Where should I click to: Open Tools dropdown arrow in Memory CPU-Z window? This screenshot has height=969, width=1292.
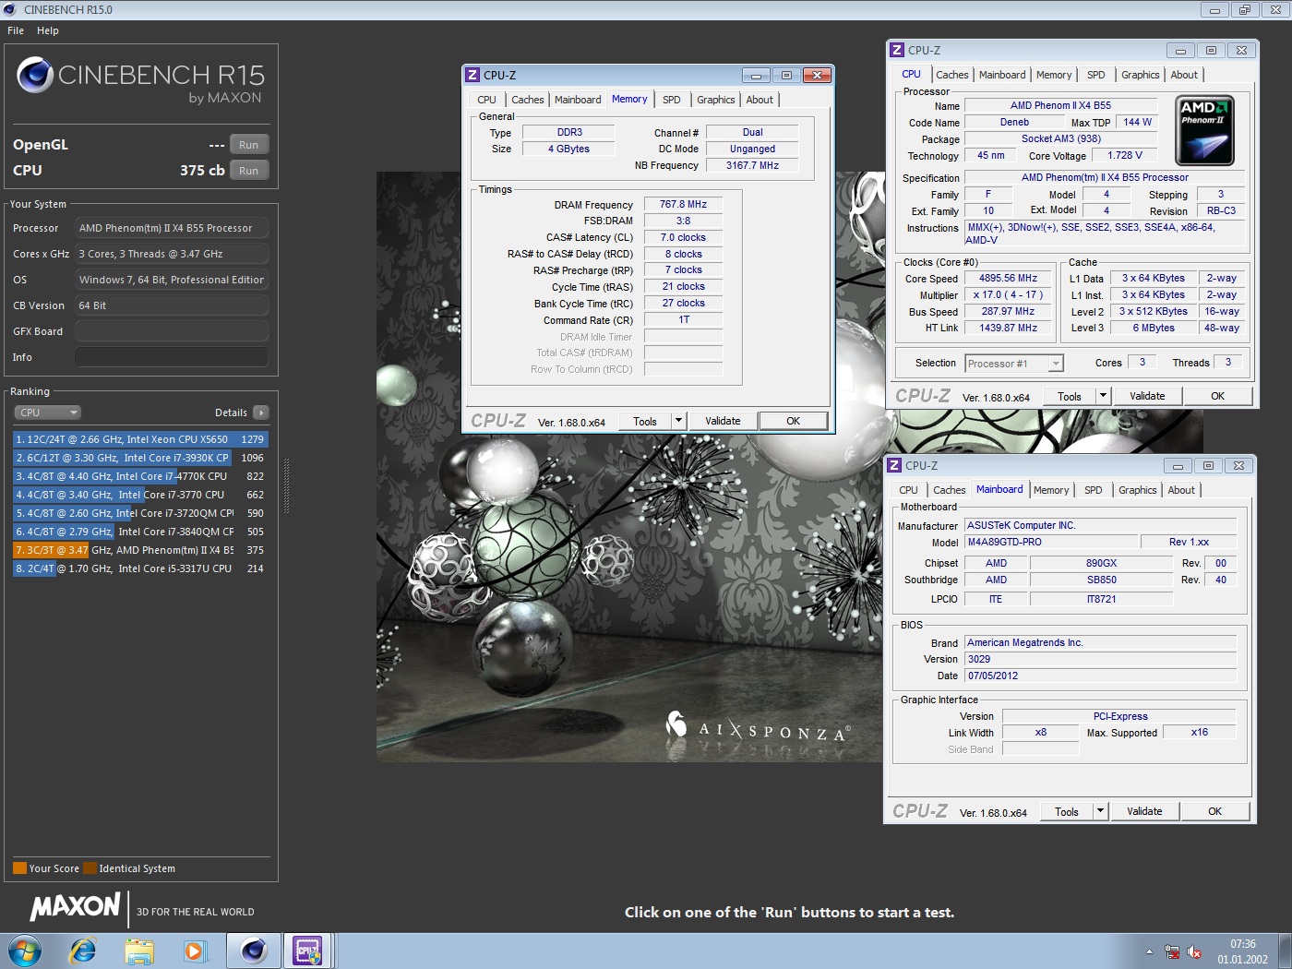678,421
